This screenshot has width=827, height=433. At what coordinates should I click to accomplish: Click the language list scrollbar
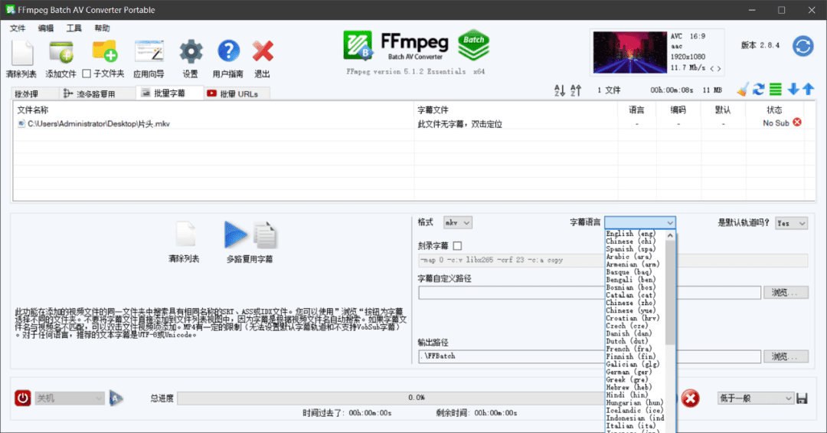click(670, 291)
